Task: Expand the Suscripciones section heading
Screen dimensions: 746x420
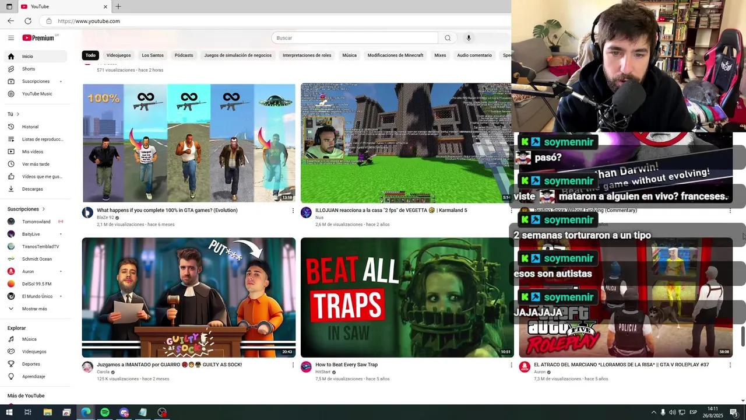Action: tap(26, 209)
